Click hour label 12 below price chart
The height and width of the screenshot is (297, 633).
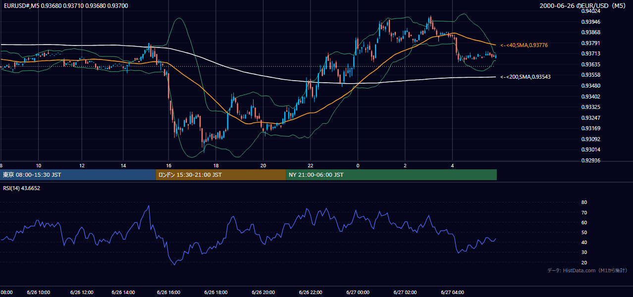pyautogui.click(x=82, y=166)
